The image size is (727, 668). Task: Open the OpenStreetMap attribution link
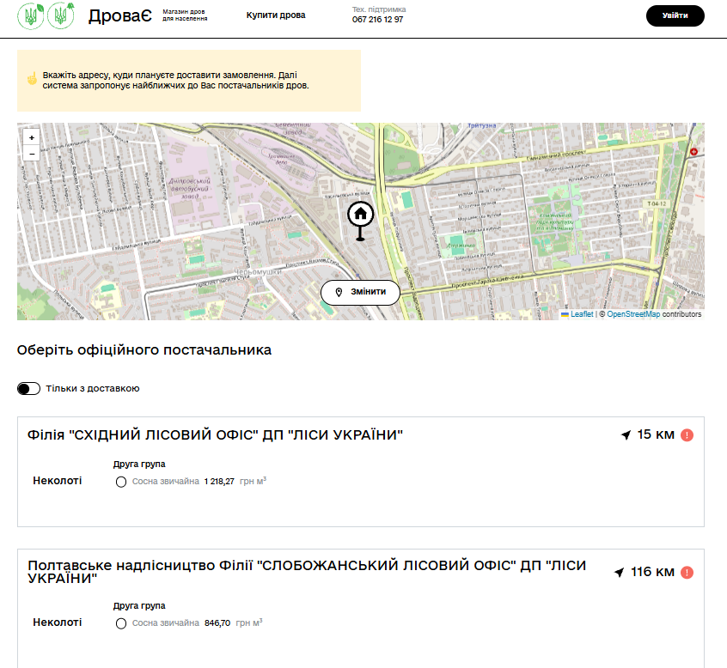(x=633, y=314)
